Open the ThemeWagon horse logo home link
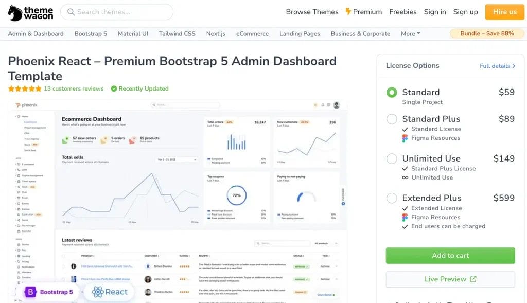Screen dimensions: 527x303 (x=30, y=13)
